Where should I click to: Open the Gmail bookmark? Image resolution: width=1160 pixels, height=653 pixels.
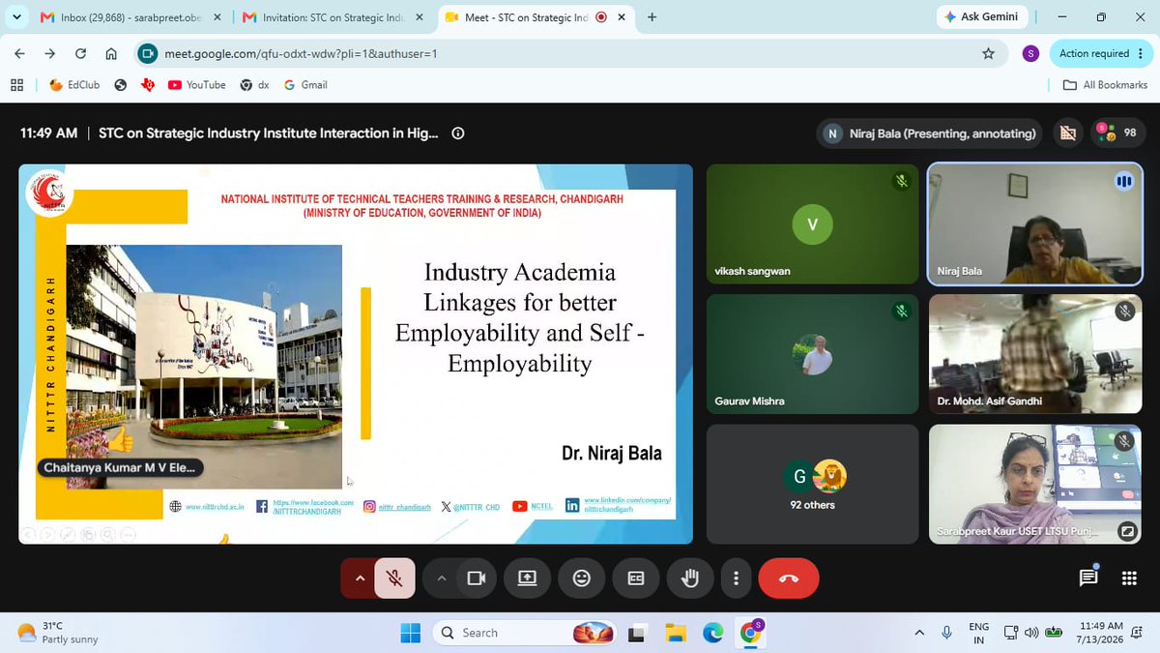305,85
